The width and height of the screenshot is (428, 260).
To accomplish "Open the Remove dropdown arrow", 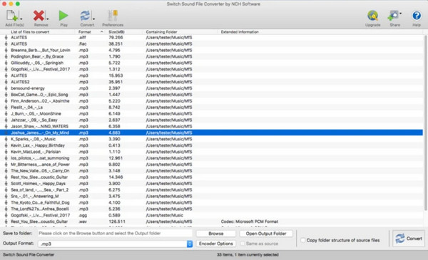I will click(48, 19).
